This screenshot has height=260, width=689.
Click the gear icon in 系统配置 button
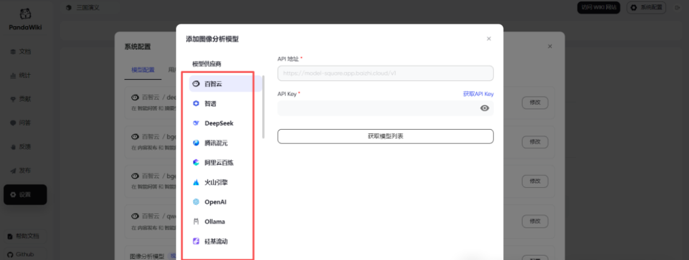(634, 7)
